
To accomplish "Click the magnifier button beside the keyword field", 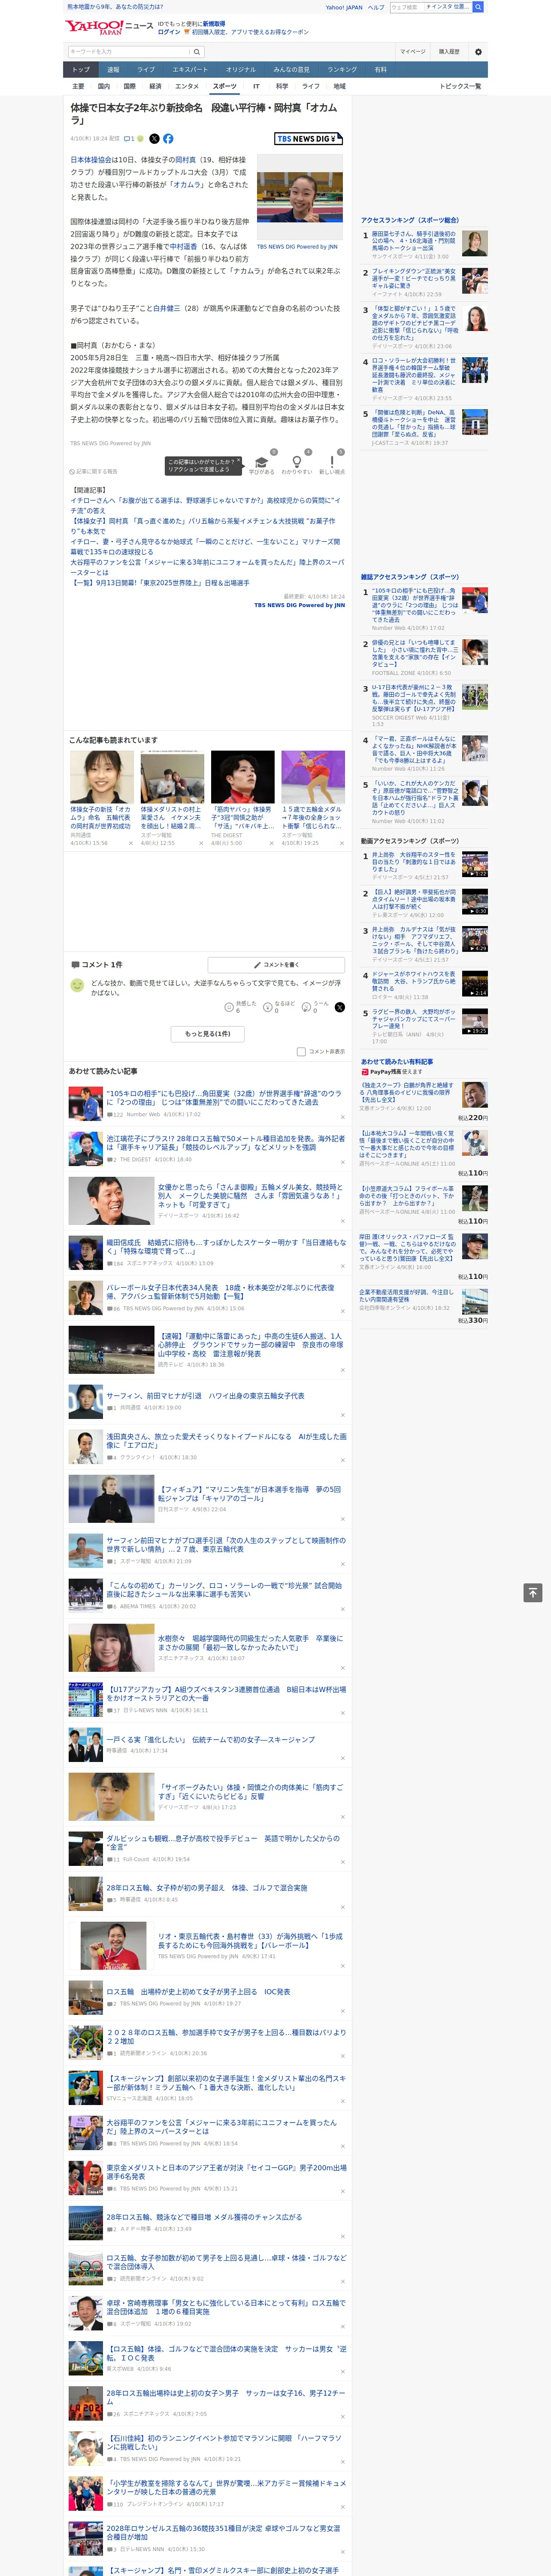I will tap(197, 52).
